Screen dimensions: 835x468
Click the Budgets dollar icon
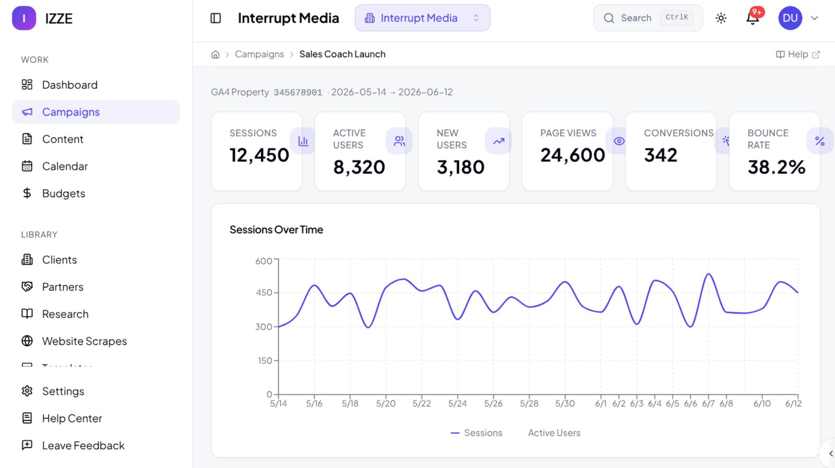click(x=27, y=193)
